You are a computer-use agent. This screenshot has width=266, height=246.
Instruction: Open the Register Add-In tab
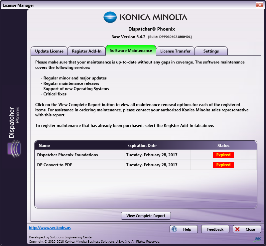click(86, 51)
